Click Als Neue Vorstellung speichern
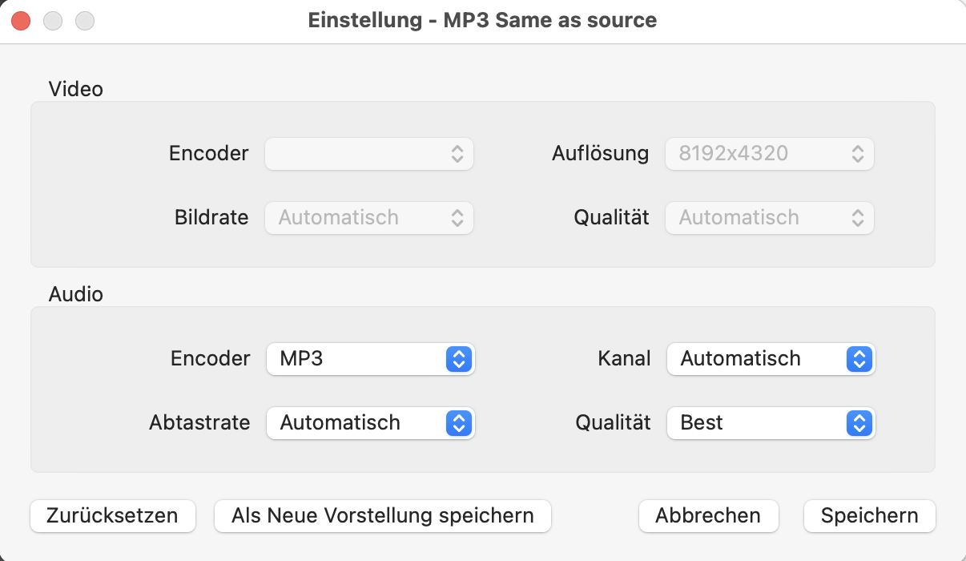 point(382,516)
